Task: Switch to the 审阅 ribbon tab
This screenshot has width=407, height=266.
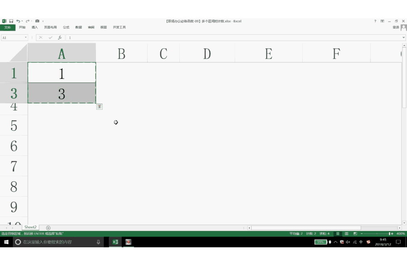Action: pyautogui.click(x=91, y=27)
